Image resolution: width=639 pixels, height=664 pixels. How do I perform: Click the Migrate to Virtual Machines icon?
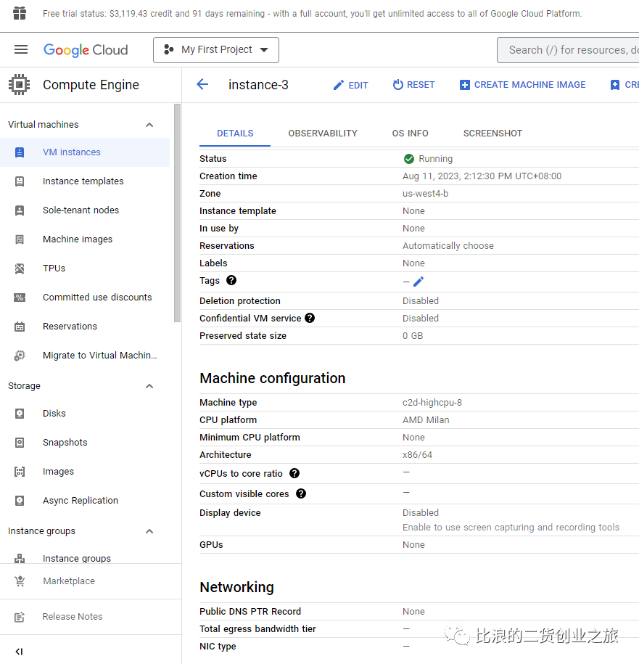[20, 356]
